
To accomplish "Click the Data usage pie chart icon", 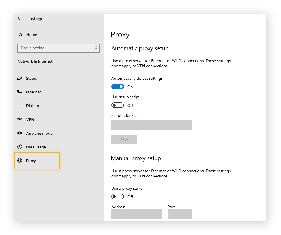I will click(x=20, y=147).
